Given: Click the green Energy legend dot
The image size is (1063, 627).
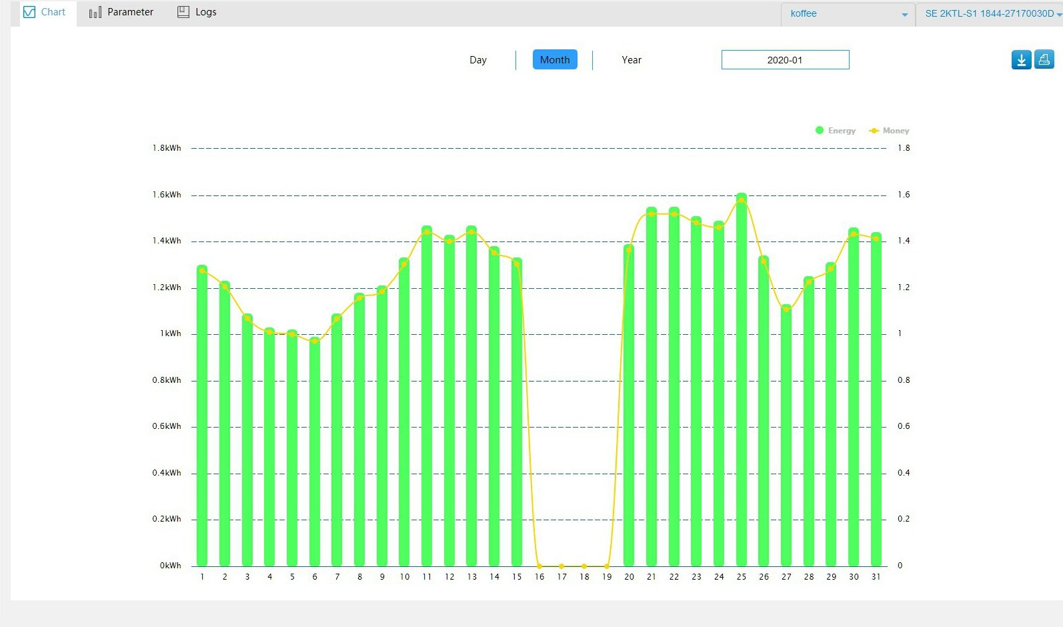Looking at the screenshot, I should 820,131.
